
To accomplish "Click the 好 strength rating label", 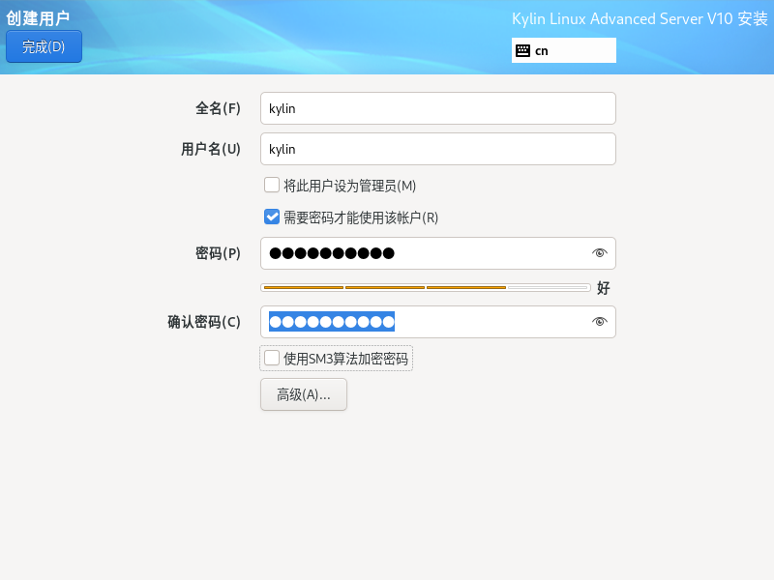I will pyautogui.click(x=604, y=287).
